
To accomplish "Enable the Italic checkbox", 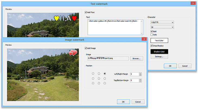I will 152,35.
